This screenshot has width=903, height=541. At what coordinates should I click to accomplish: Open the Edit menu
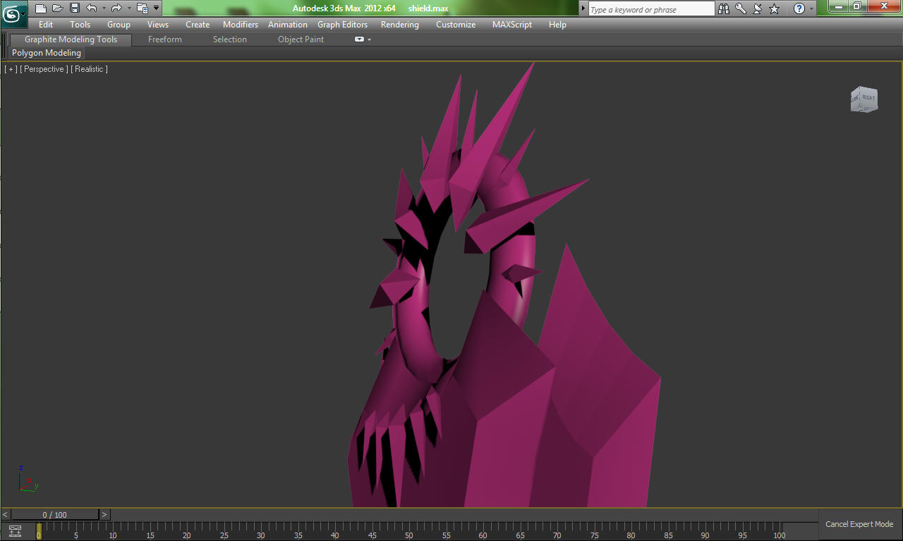coord(46,25)
